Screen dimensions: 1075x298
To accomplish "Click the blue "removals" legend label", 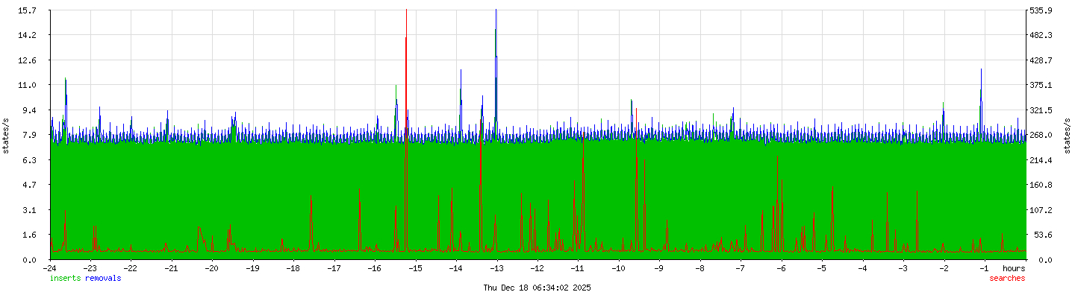I will [x=103, y=279].
